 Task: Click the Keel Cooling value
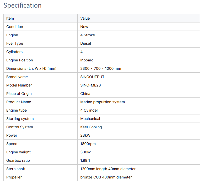point(91,127)
